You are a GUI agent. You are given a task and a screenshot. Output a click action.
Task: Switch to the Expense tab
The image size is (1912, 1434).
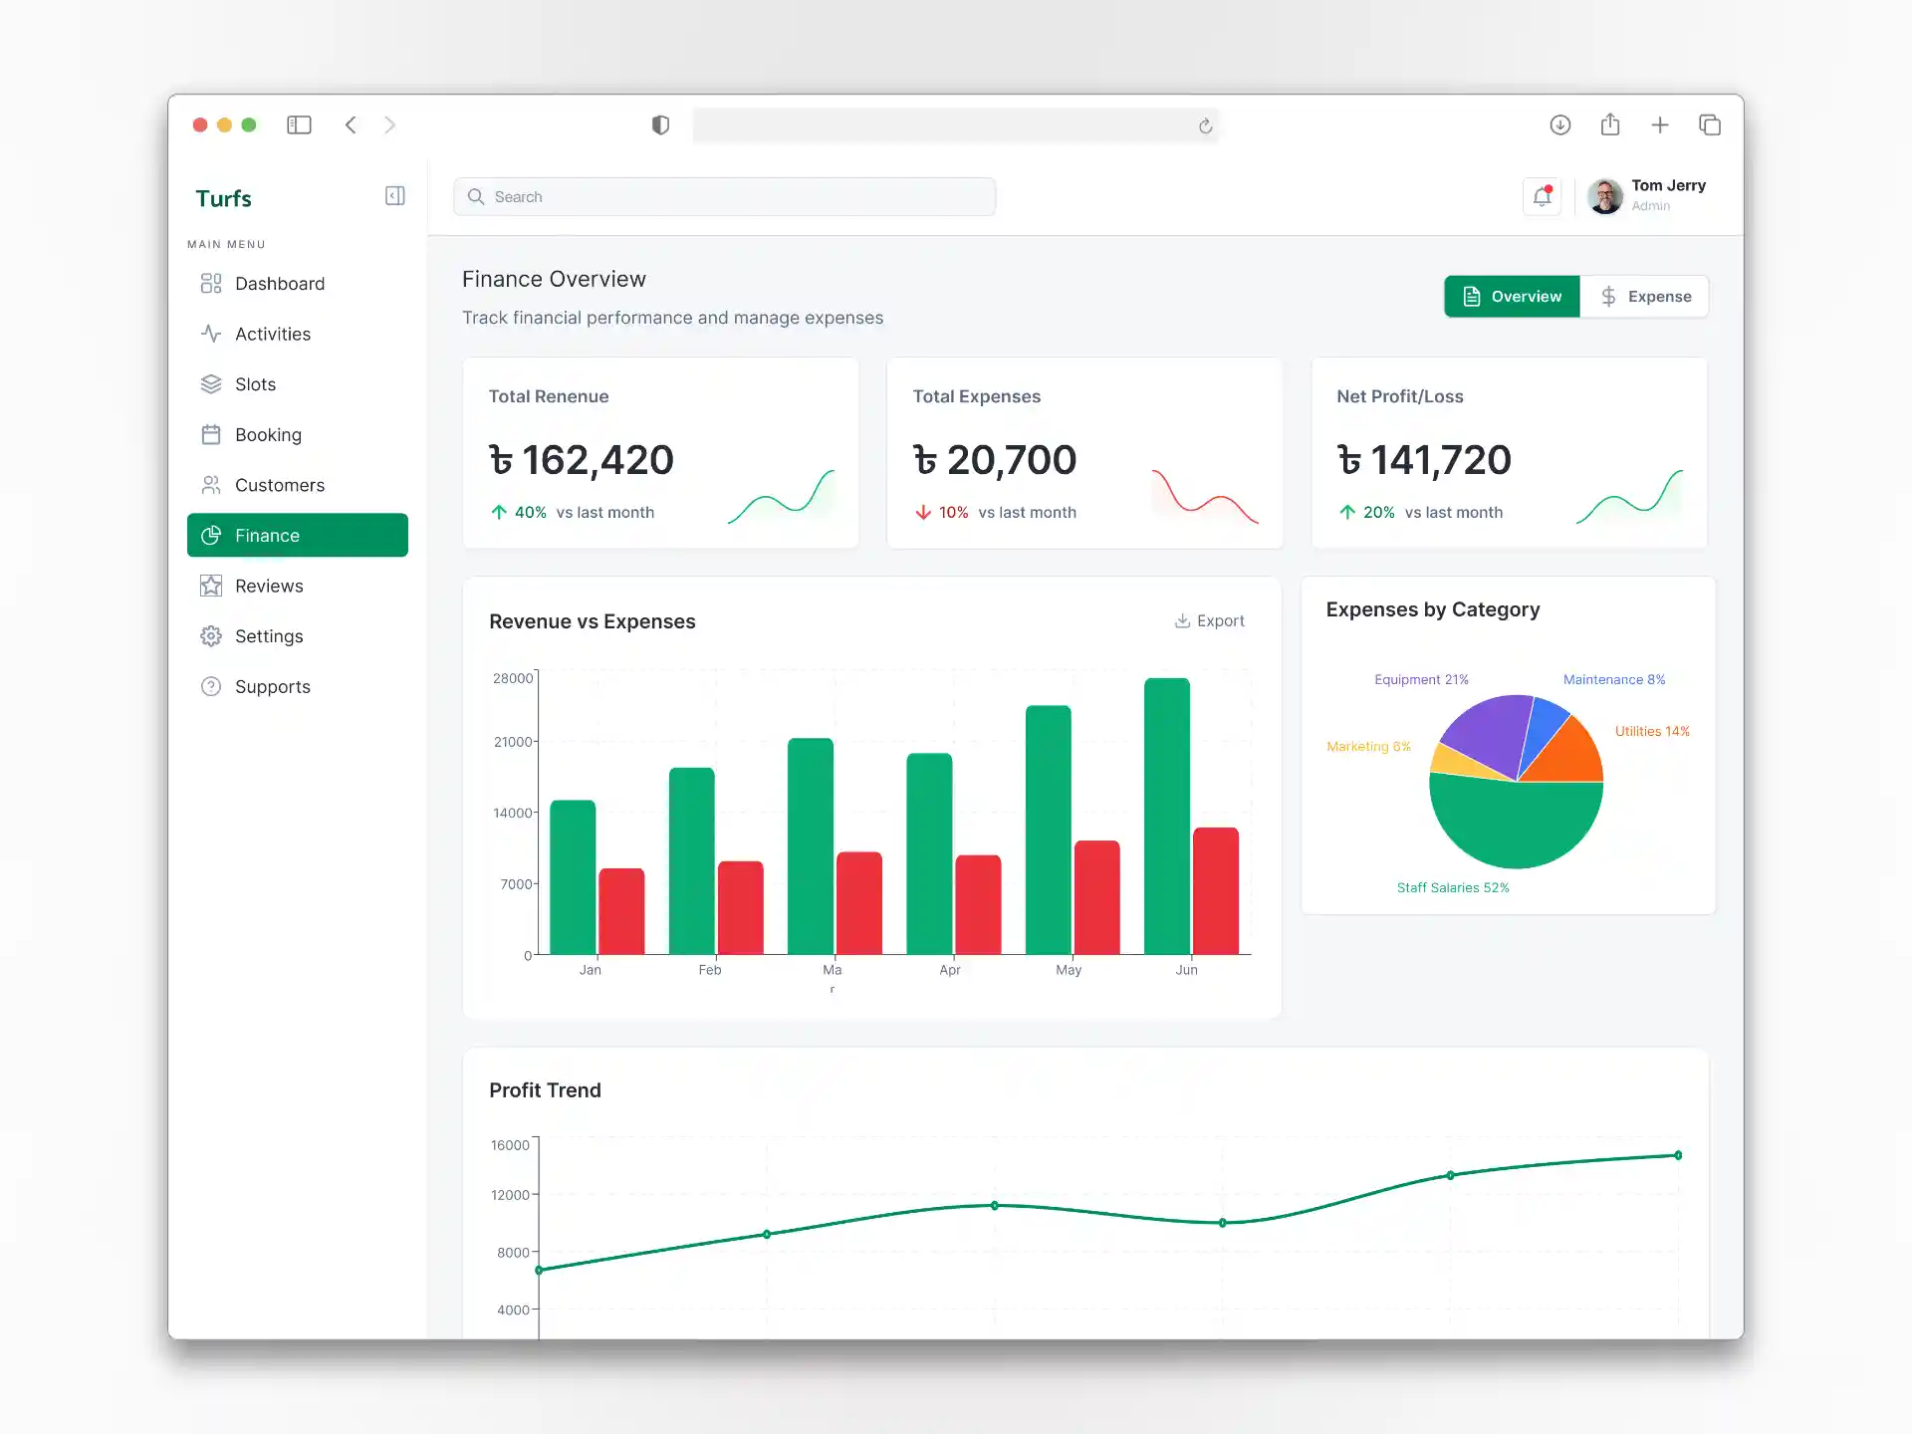point(1645,297)
